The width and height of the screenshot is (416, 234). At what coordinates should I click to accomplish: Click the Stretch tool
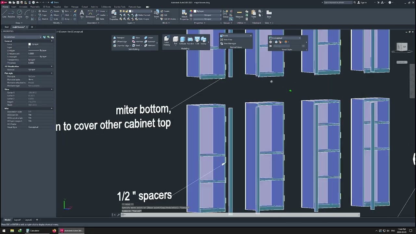43,19
